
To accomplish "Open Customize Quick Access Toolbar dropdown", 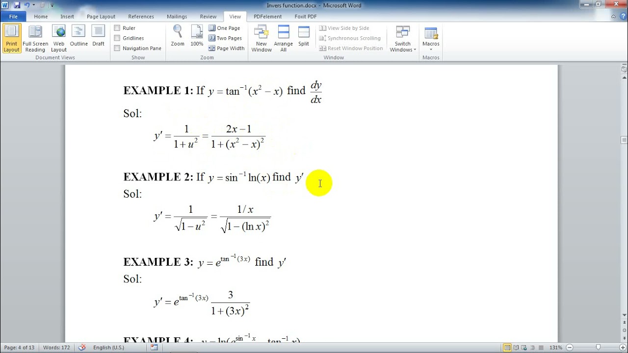I will [x=52, y=5].
